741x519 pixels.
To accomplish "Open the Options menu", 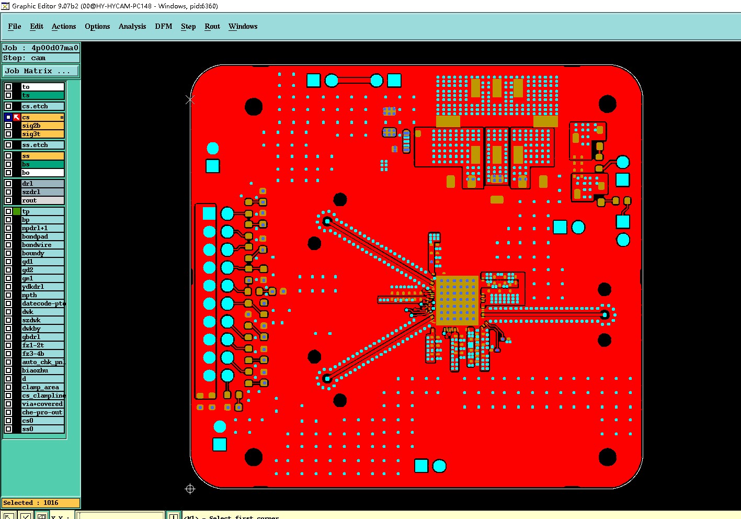I will [x=97, y=26].
